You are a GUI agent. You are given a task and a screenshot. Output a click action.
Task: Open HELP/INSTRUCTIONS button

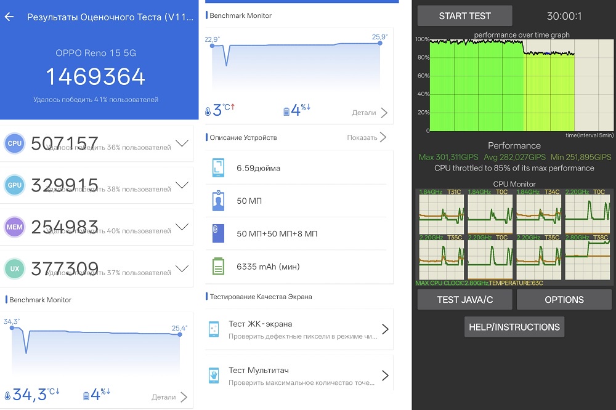tap(514, 327)
